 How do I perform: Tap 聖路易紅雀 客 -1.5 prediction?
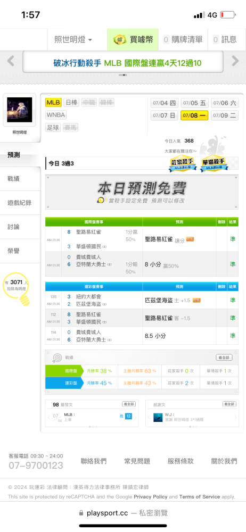(x=168, y=318)
